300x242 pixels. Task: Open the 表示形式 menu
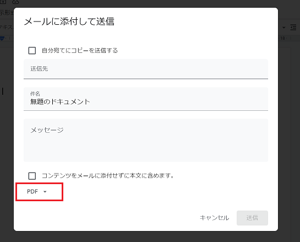point(7,13)
